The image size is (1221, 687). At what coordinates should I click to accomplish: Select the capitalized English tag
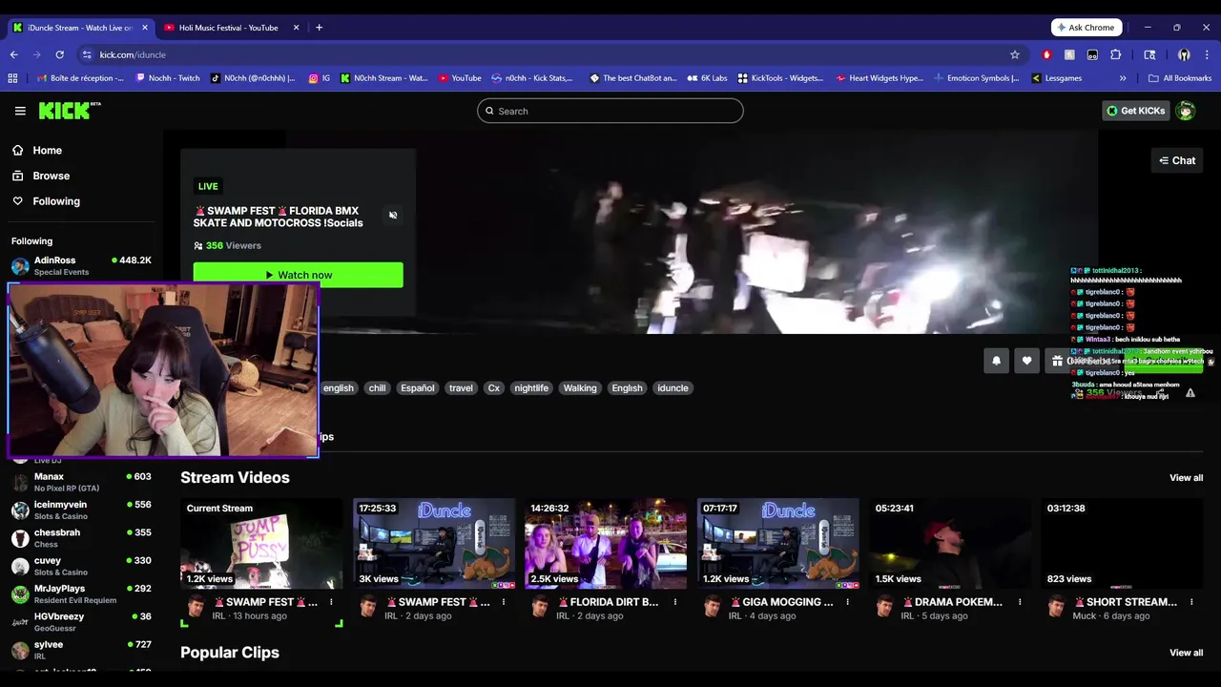pyautogui.click(x=627, y=388)
